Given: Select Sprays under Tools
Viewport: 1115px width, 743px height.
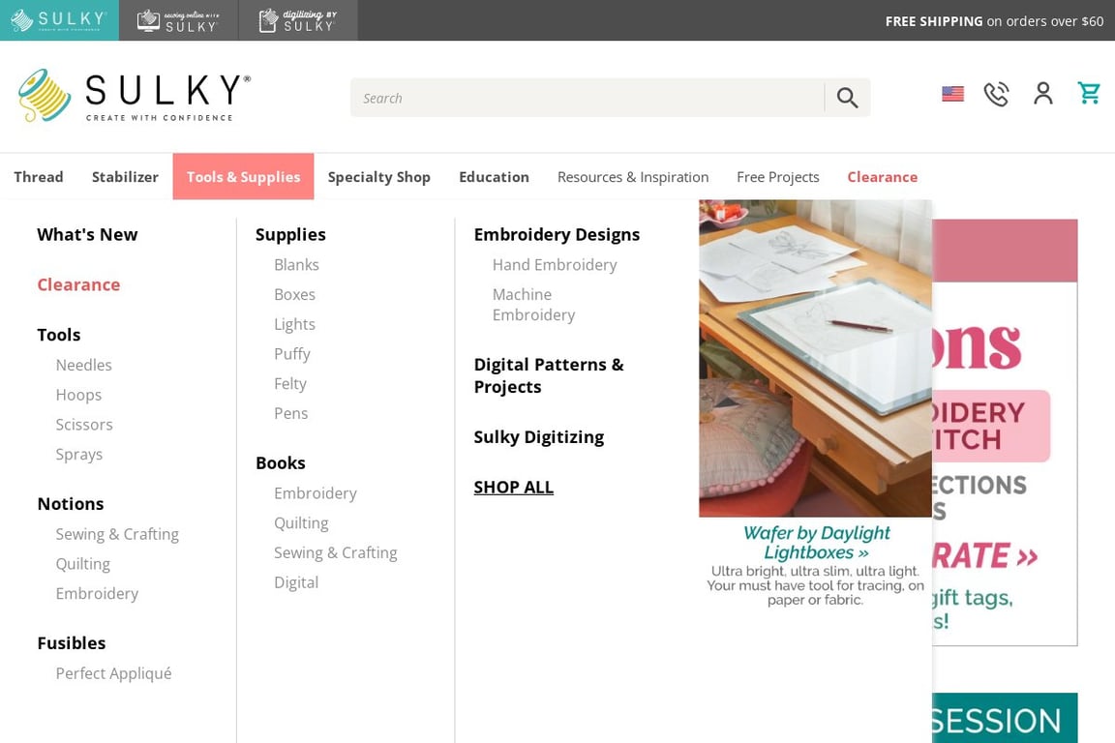Looking at the screenshot, I should click(79, 455).
